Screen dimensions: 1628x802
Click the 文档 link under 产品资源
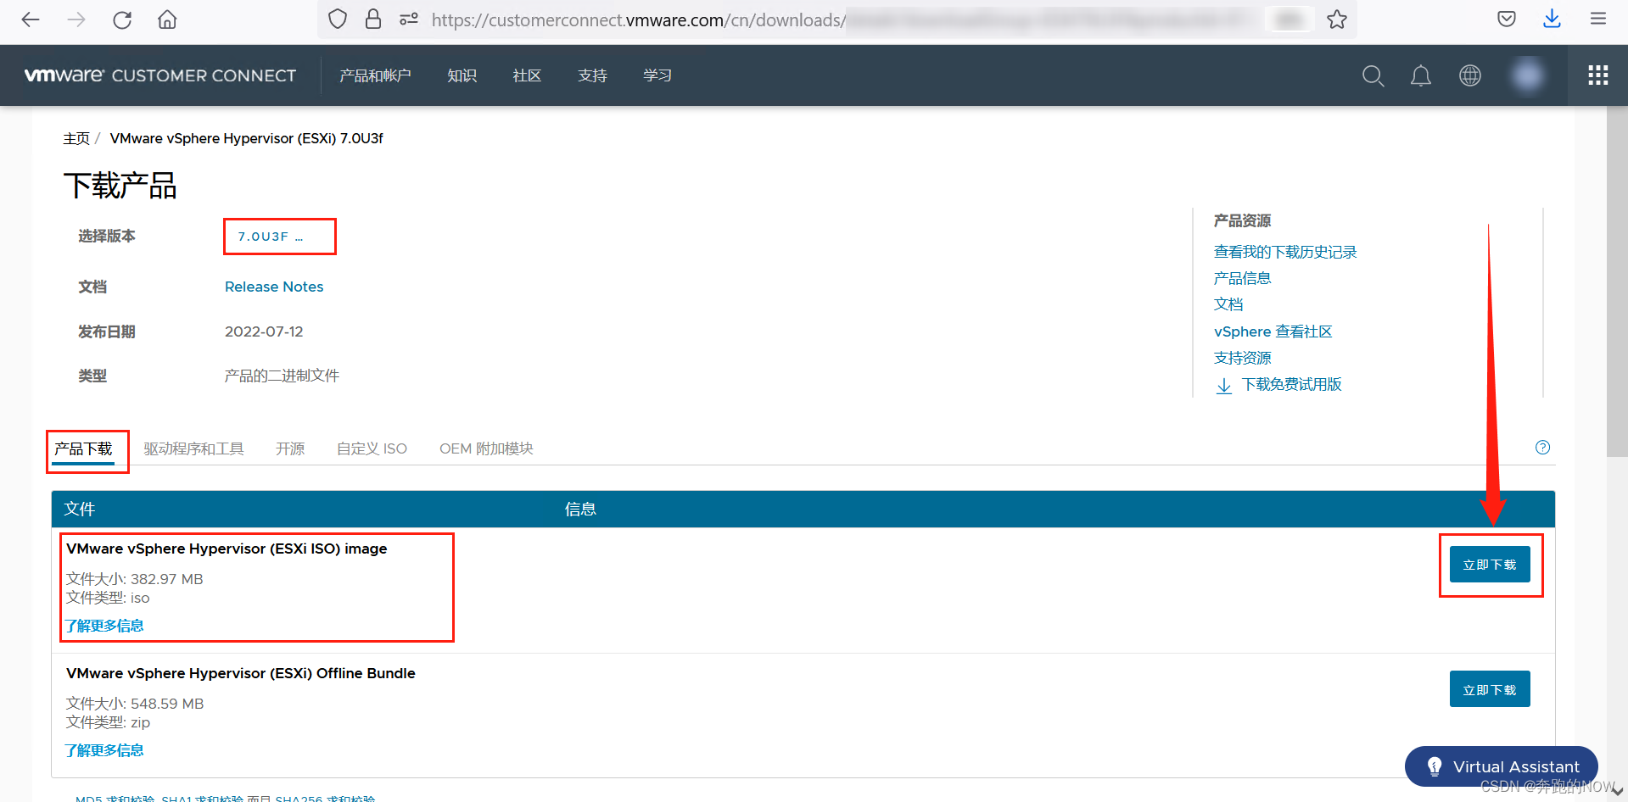click(x=1228, y=304)
